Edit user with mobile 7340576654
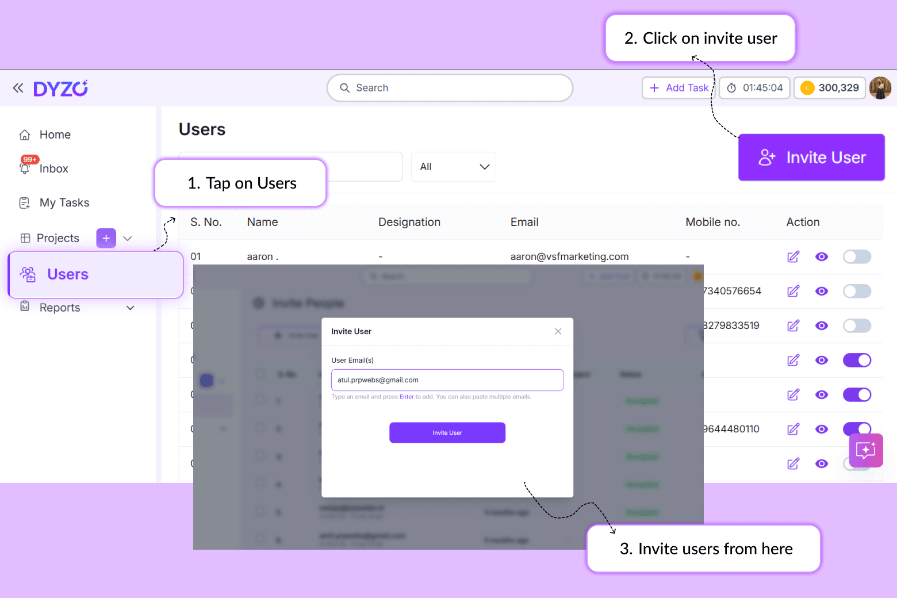Screen dimensions: 897x598 pos(793,291)
